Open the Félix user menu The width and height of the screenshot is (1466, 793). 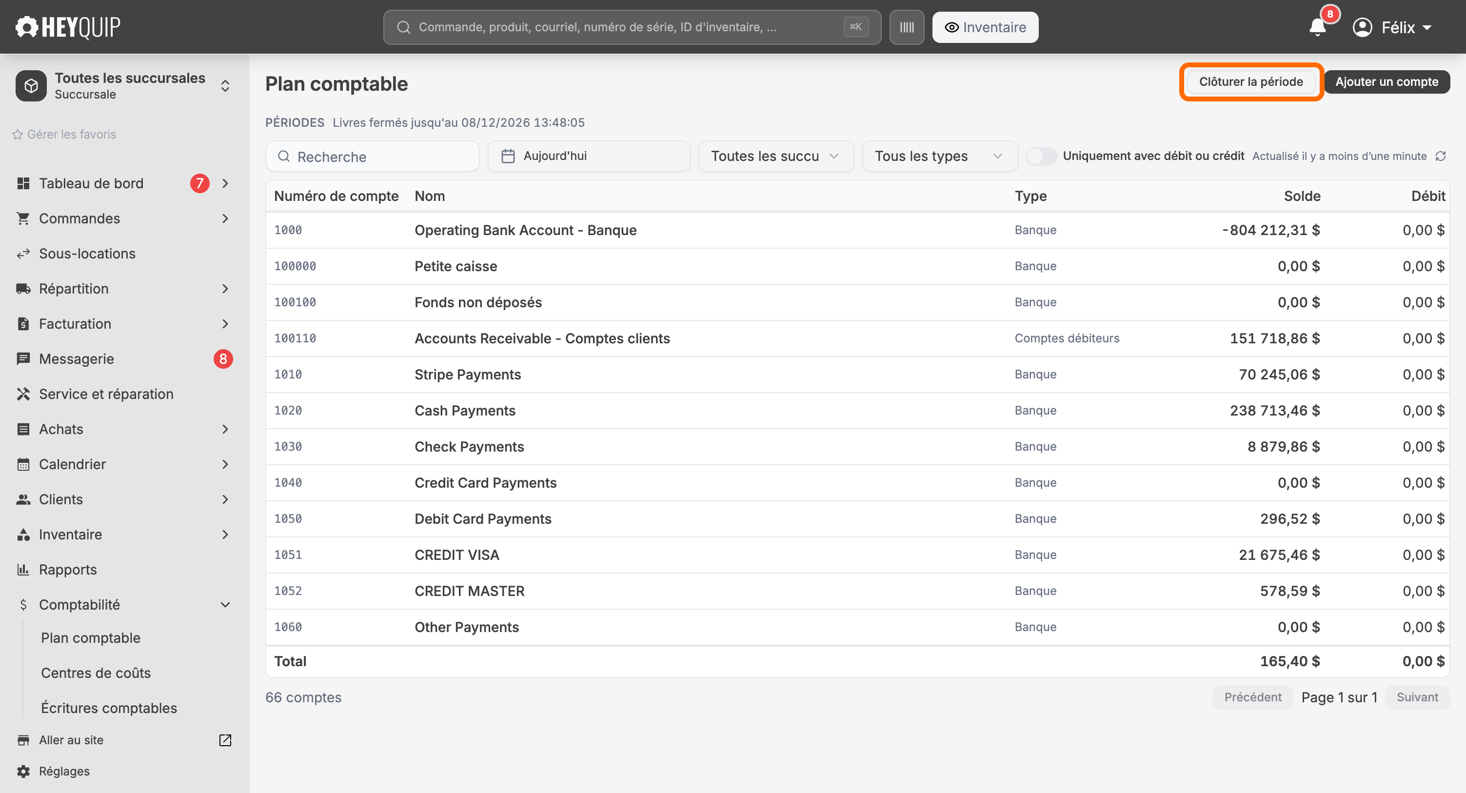(1392, 27)
